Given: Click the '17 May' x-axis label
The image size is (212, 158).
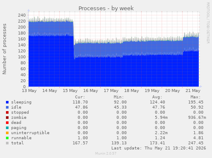Looking at the screenshot, I should [111, 91].
